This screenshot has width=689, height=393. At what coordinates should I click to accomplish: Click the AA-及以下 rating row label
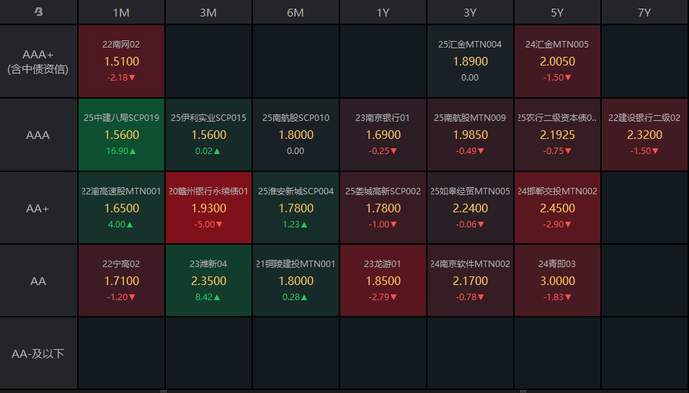point(38,353)
